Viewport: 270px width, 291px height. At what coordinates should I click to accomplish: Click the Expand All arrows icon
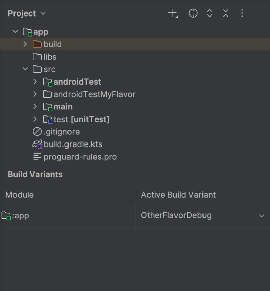(x=210, y=13)
